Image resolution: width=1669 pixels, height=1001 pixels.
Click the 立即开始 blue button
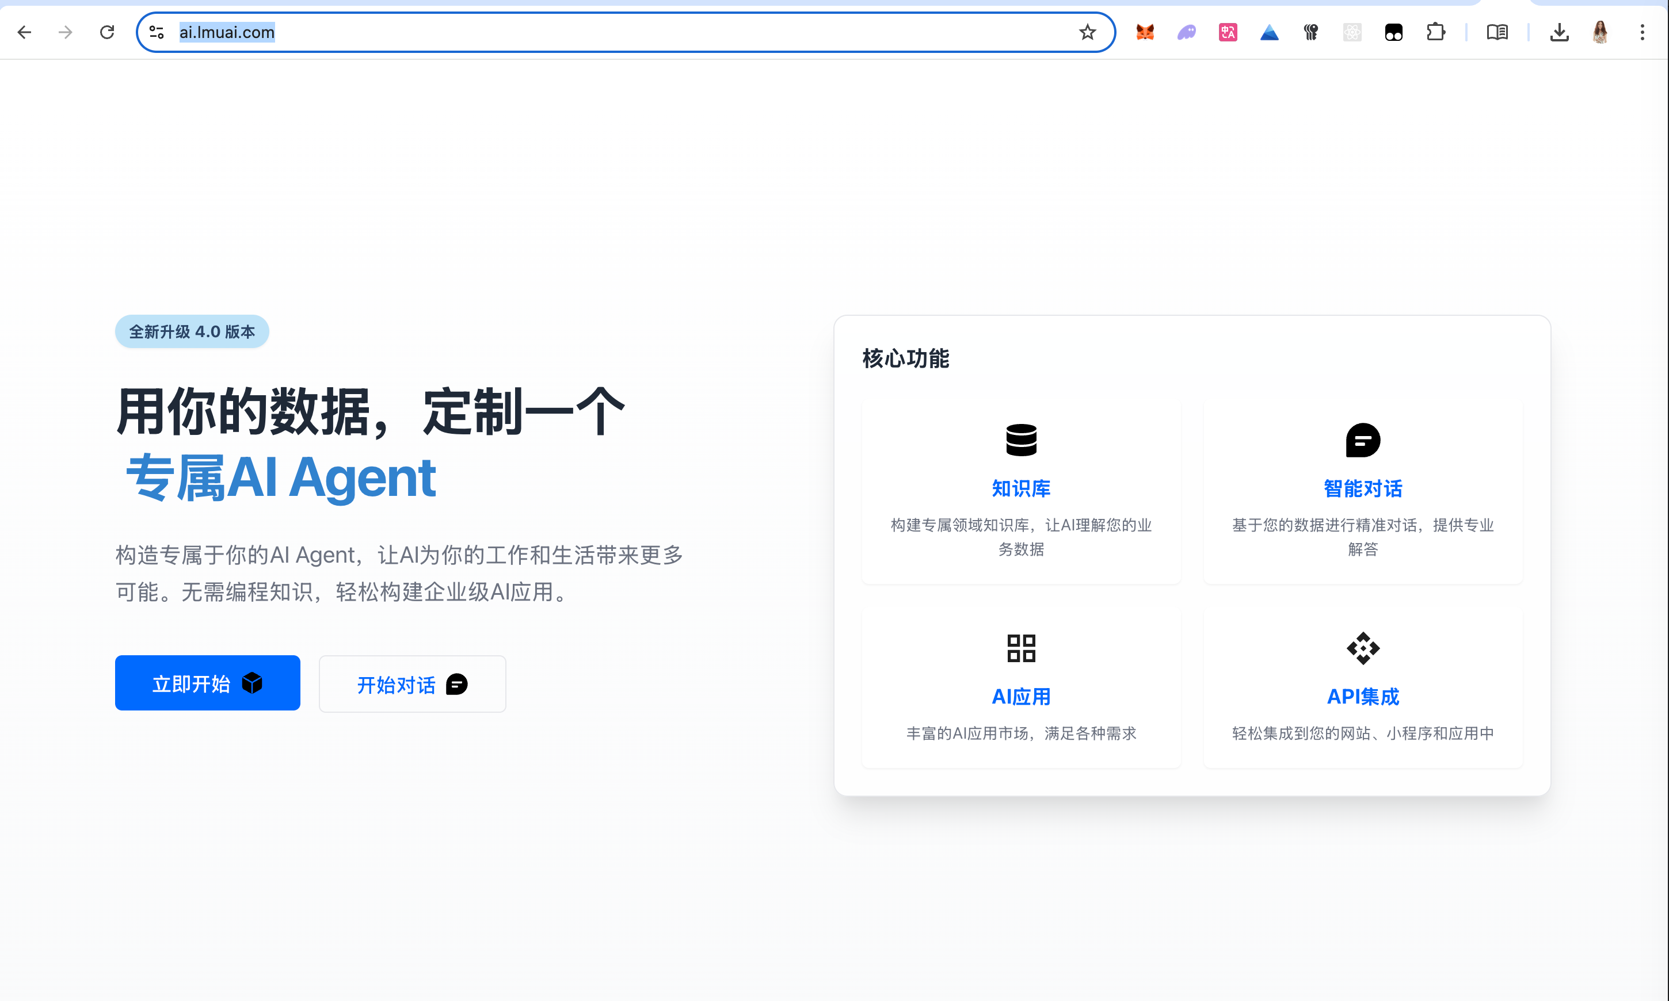click(x=207, y=683)
